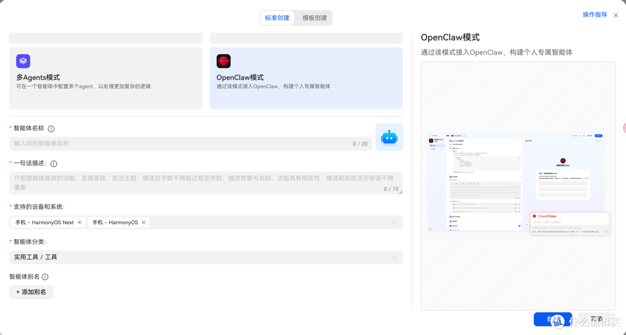Show info tooltip for 一句话描述
626x335 pixels.
click(54, 163)
